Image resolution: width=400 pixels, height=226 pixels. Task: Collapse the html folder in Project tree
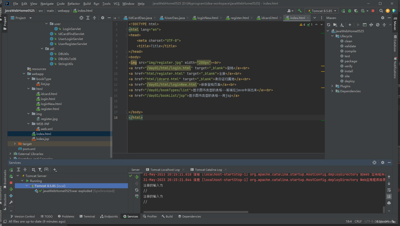click(x=29, y=89)
